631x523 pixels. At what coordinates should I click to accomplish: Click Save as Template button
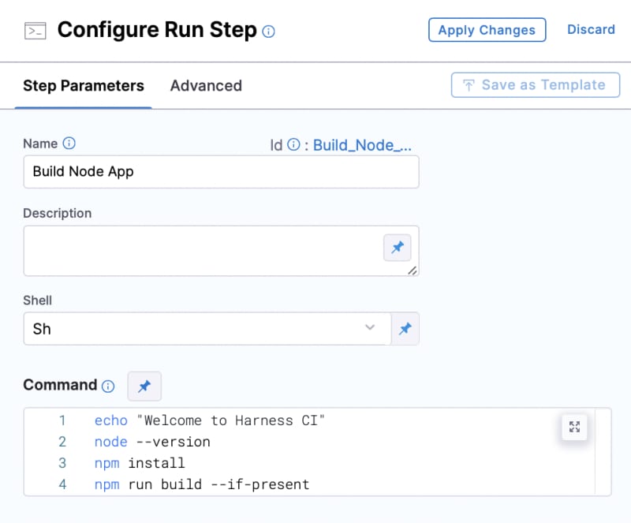click(x=536, y=85)
